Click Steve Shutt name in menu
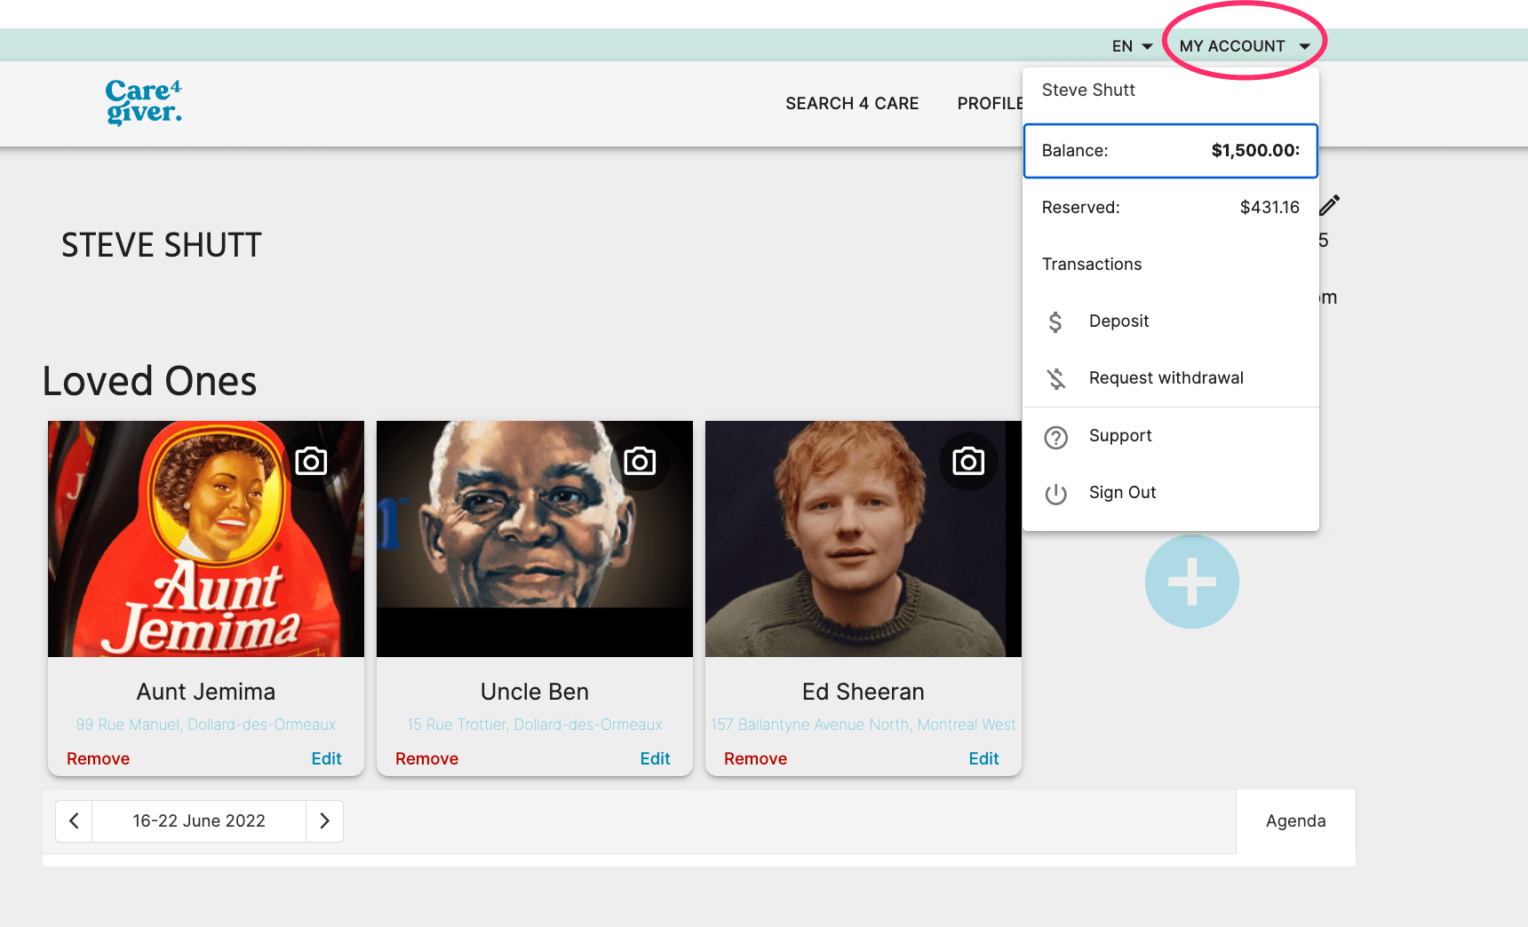1528x927 pixels. 1088,90
